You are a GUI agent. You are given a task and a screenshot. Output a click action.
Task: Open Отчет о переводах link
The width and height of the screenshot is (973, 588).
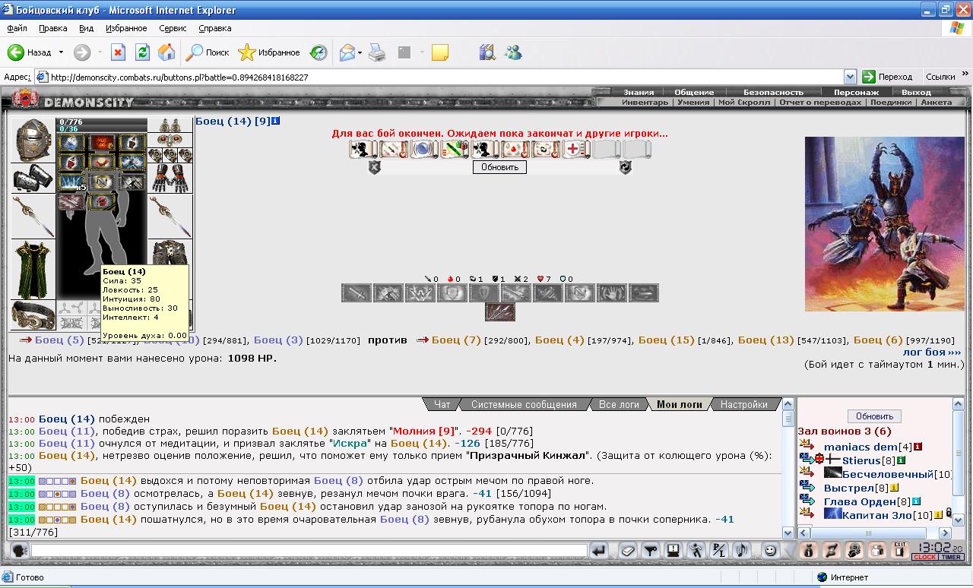(822, 102)
